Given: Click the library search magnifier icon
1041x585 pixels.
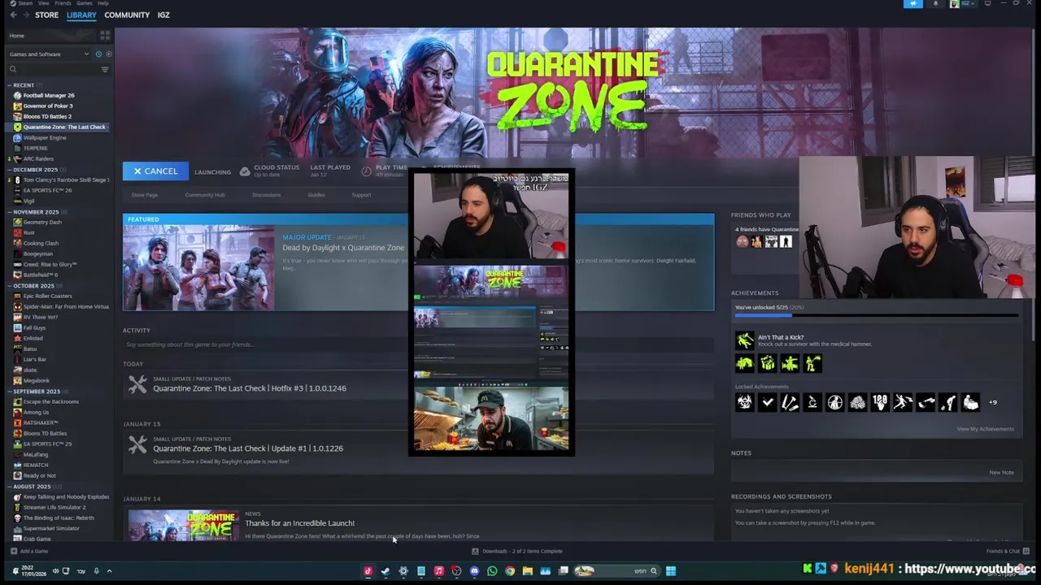Looking at the screenshot, I should (x=13, y=69).
